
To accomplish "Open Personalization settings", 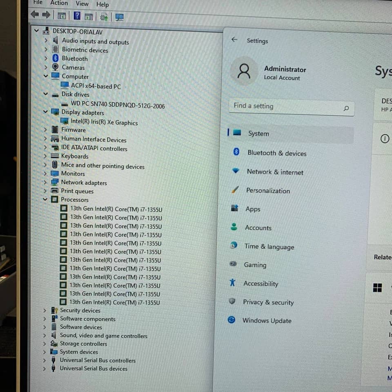I will 268,191.
